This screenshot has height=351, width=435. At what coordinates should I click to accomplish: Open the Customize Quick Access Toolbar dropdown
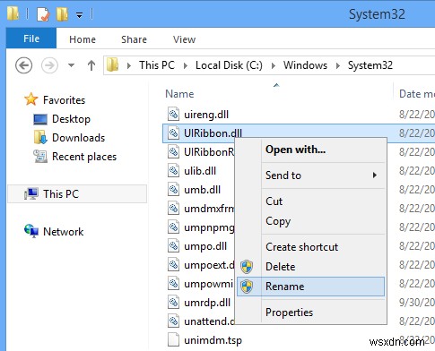coord(79,15)
